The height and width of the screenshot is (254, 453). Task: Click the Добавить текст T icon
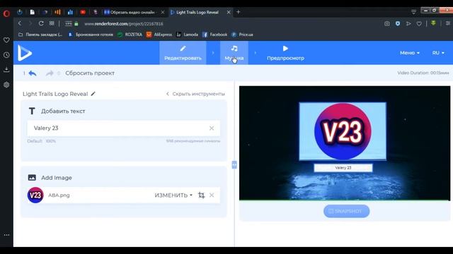tap(32, 111)
